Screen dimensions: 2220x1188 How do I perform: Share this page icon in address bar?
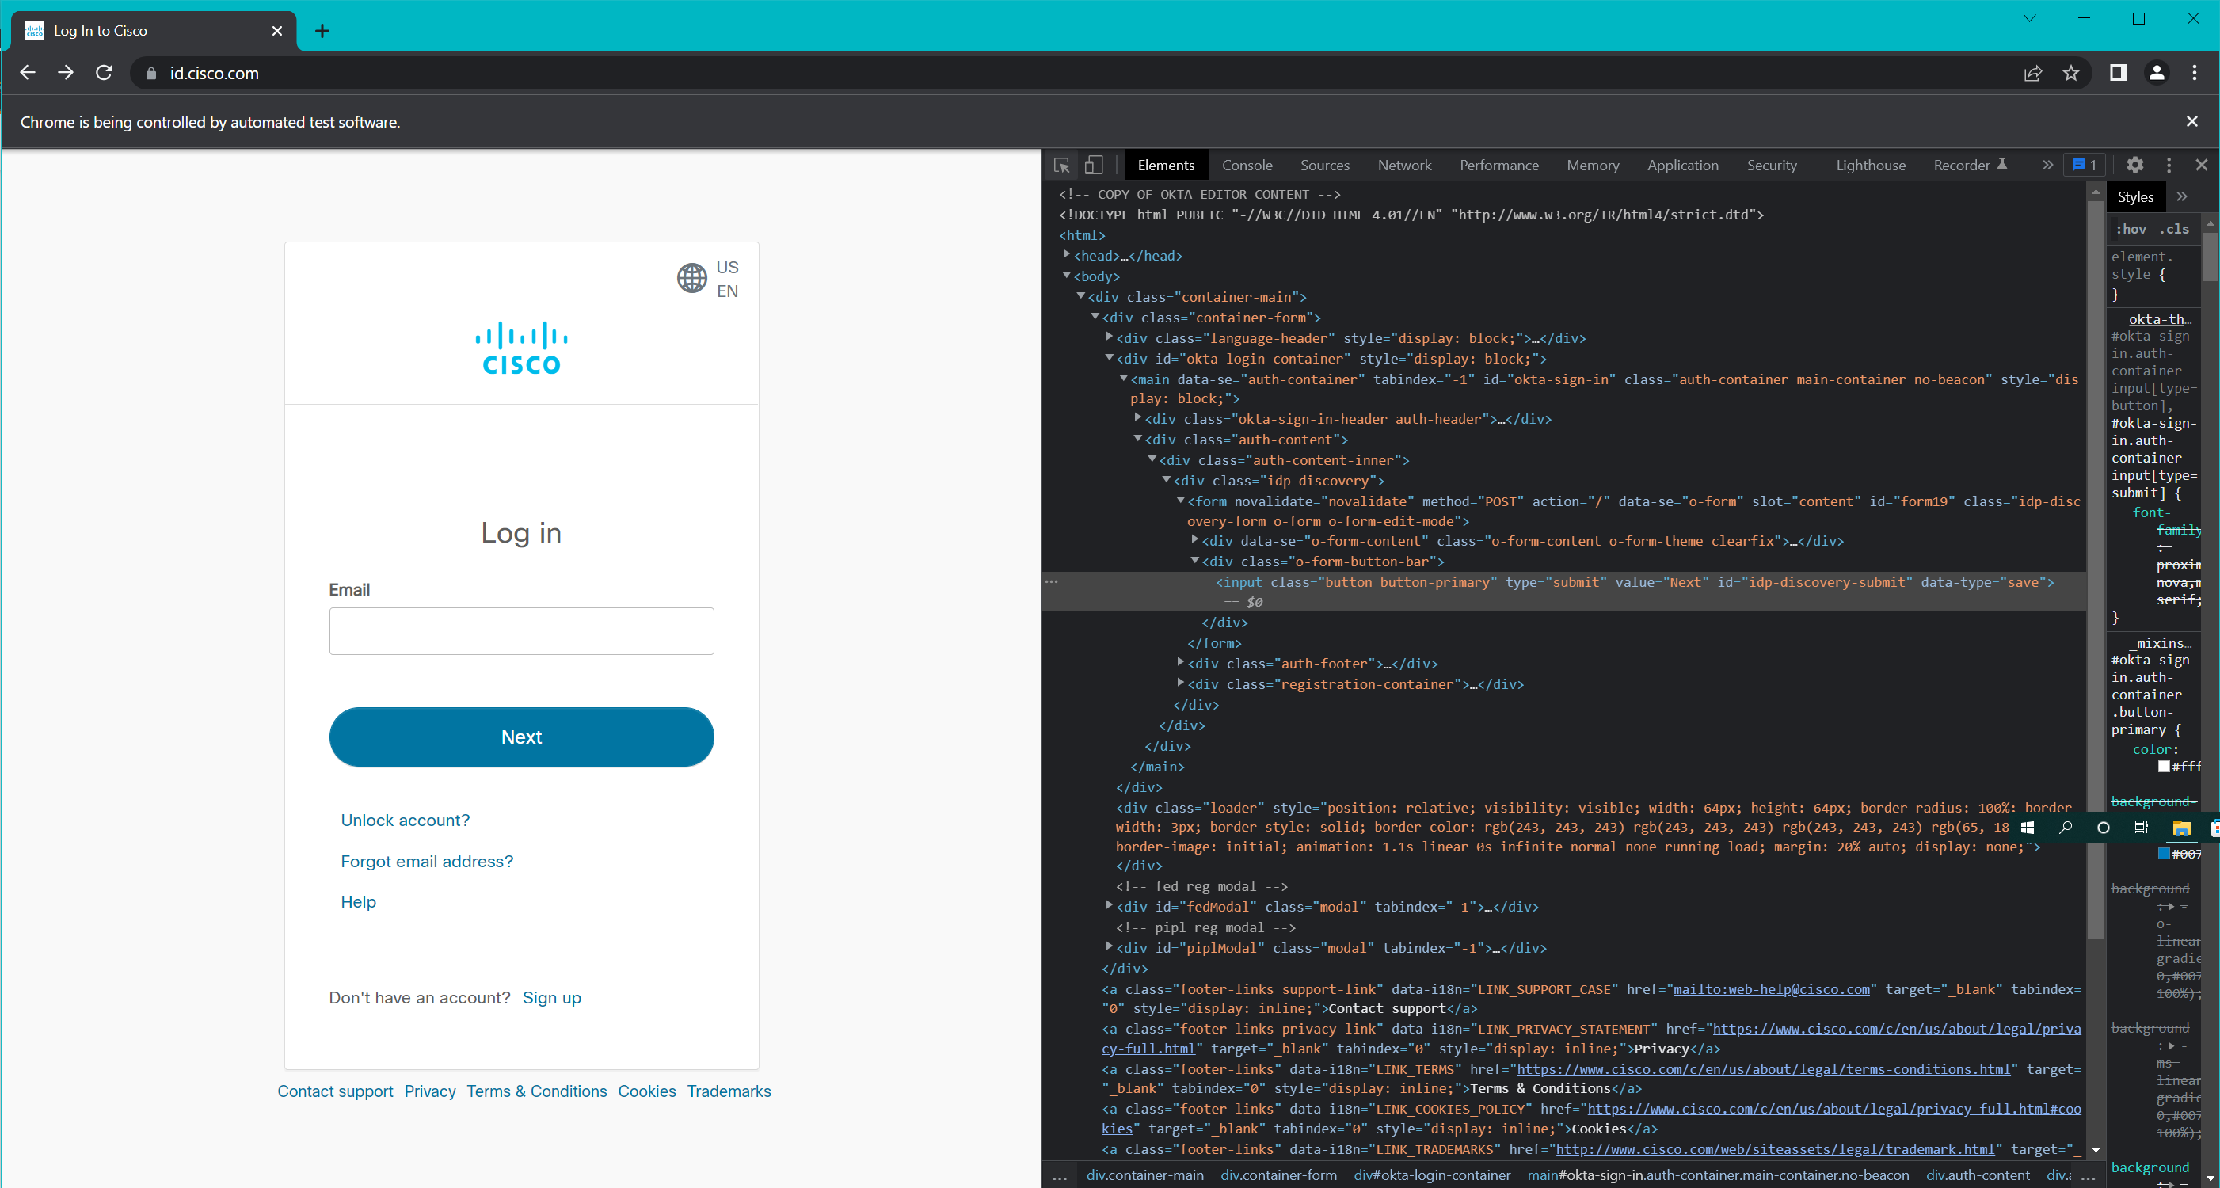2033,74
